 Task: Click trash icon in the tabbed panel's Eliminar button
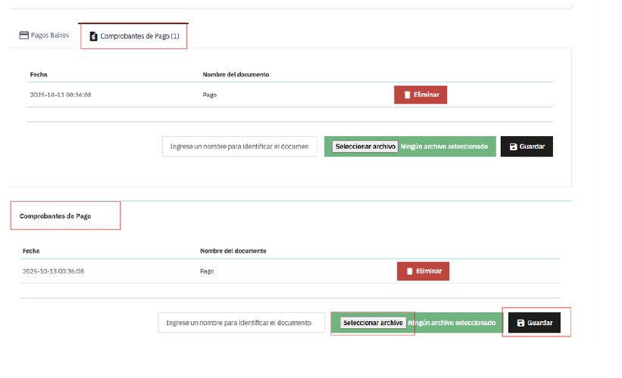(x=407, y=95)
